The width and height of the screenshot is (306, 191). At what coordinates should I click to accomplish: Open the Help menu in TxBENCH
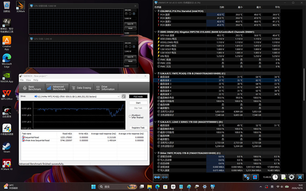pyautogui.click(x=36, y=80)
